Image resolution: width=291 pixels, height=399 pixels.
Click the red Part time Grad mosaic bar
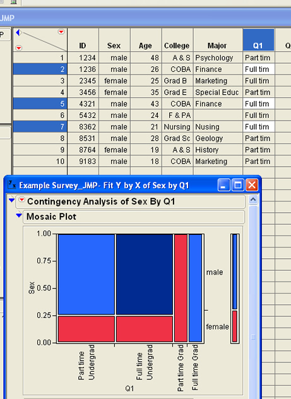coord(181,288)
